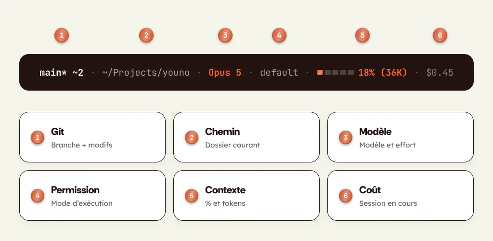493x241 pixels.
Task: Click the number 1 badge in the Git card
Action: (38, 137)
